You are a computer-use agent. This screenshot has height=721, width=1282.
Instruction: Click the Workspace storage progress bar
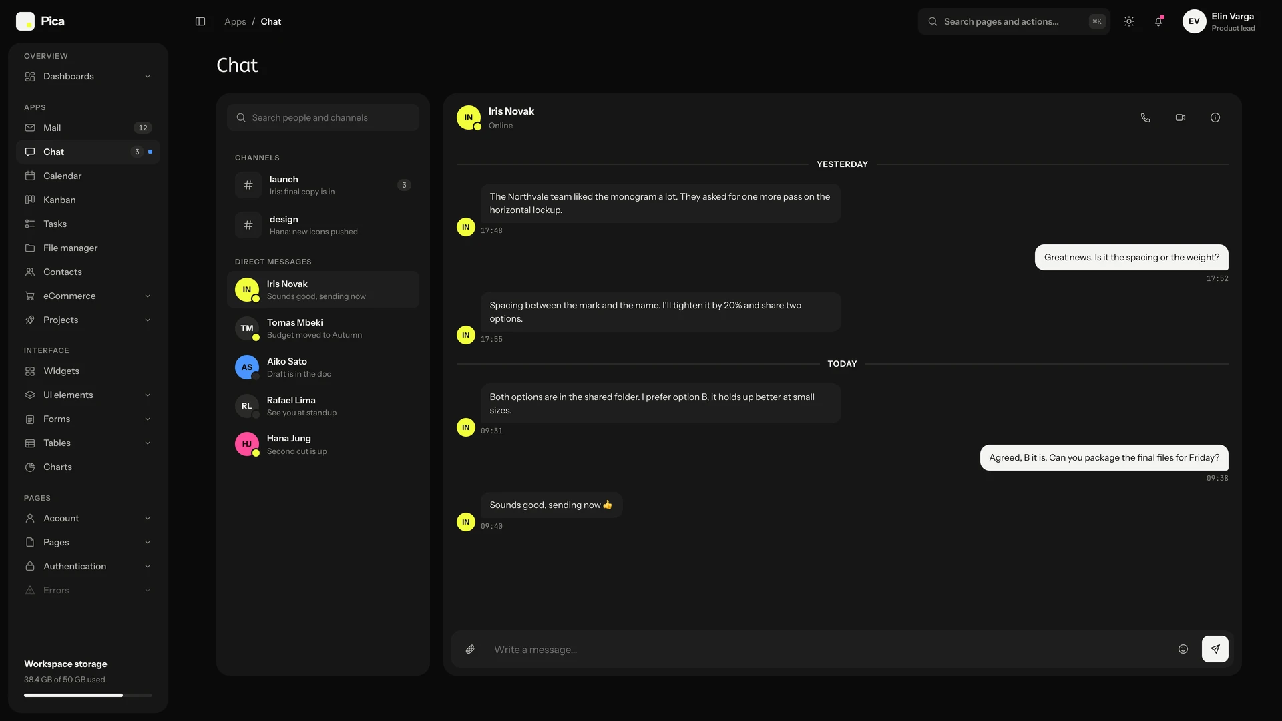click(88, 695)
